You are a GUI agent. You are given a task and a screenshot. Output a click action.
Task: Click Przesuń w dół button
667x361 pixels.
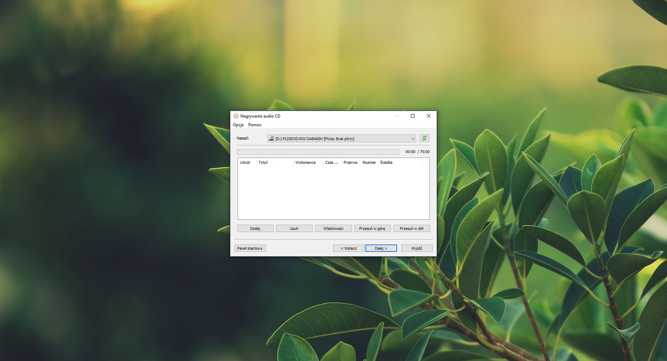point(411,228)
